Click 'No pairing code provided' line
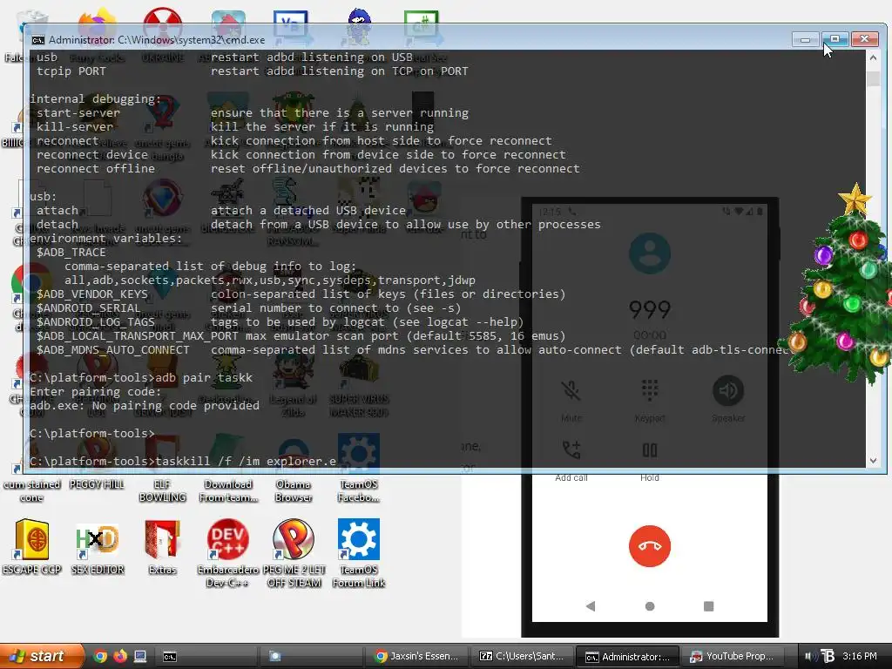Viewport: 892px width, 669px height. [145, 406]
